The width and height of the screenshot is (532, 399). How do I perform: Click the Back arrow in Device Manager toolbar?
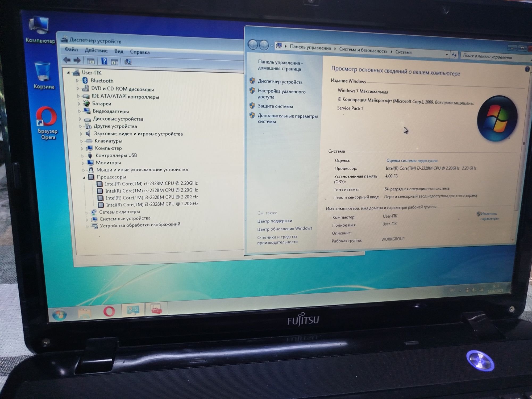(x=67, y=60)
